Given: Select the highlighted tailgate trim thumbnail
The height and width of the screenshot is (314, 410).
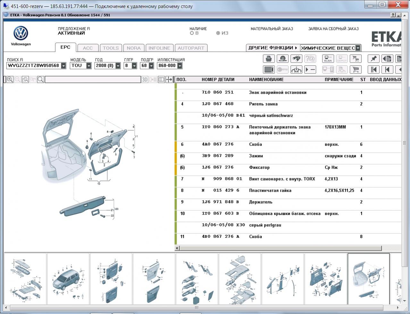Looking at the screenshot, I should tap(369, 279).
